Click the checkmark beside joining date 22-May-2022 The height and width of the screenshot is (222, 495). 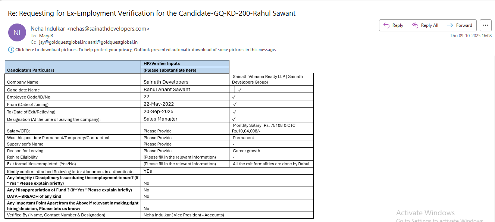click(234, 104)
